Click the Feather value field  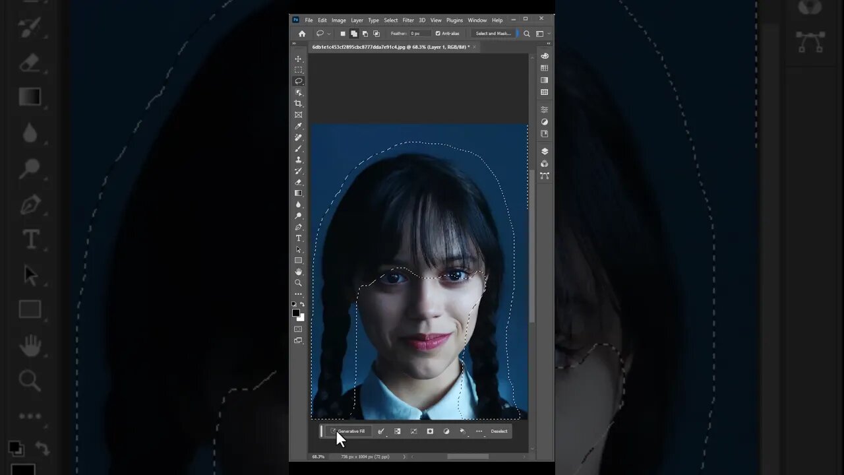point(420,34)
